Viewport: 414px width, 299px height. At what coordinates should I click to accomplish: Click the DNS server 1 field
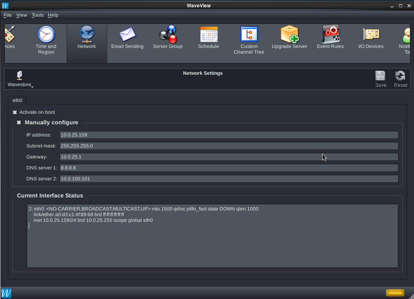[229, 168]
